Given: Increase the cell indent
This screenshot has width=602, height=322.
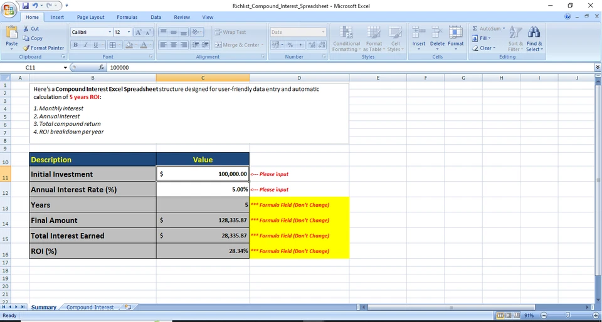Looking at the screenshot, I should (x=206, y=45).
